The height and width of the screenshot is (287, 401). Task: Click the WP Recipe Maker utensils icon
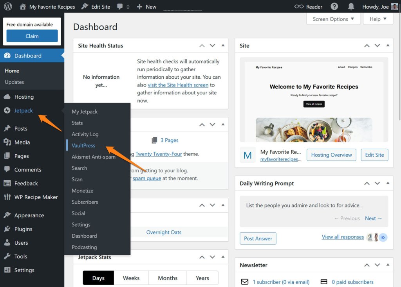(7, 197)
